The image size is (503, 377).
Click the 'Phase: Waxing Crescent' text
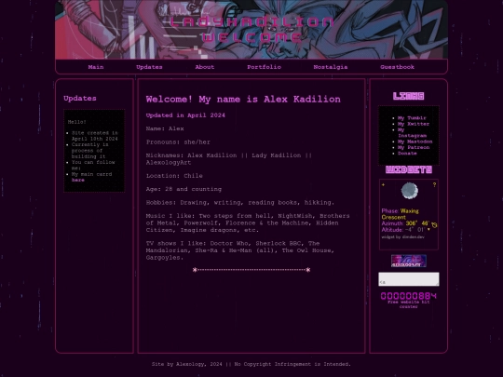[400, 214]
